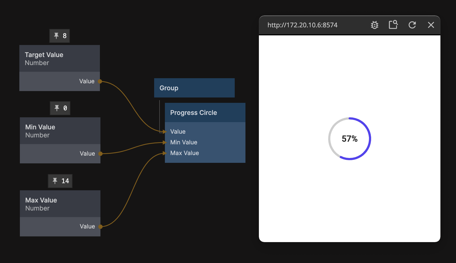
Task: Click Target Value node's output port dot
Action: click(100, 81)
